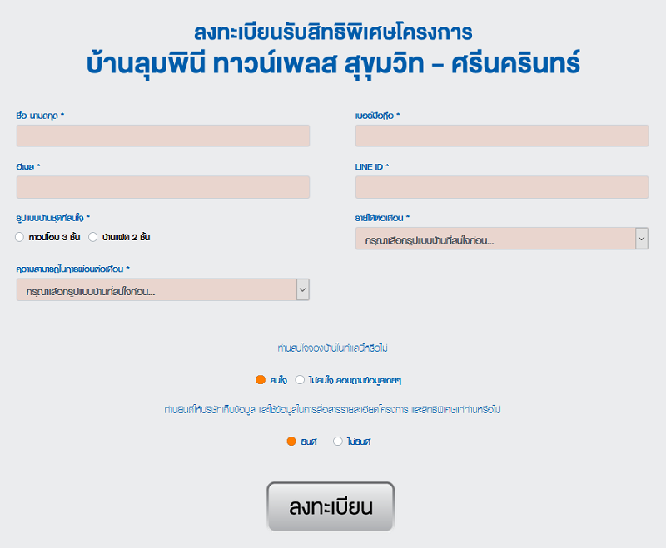Image resolution: width=666 pixels, height=548 pixels.
Task: Expand the ความสามารถในการผ่อนต่อเดือน dropdown
Action: tap(163, 289)
